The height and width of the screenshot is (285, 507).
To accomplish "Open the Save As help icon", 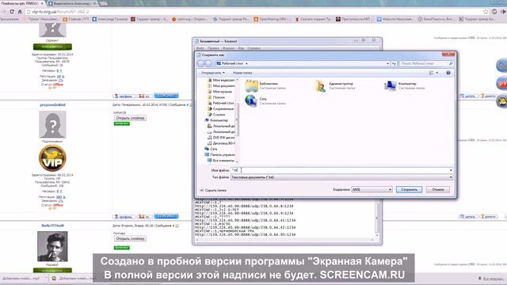I will (448, 73).
